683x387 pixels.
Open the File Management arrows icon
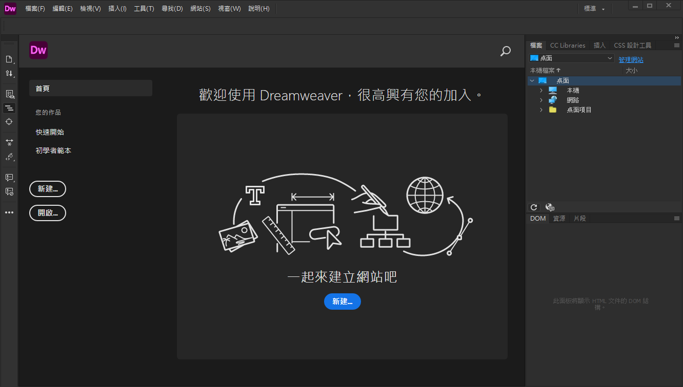click(9, 74)
